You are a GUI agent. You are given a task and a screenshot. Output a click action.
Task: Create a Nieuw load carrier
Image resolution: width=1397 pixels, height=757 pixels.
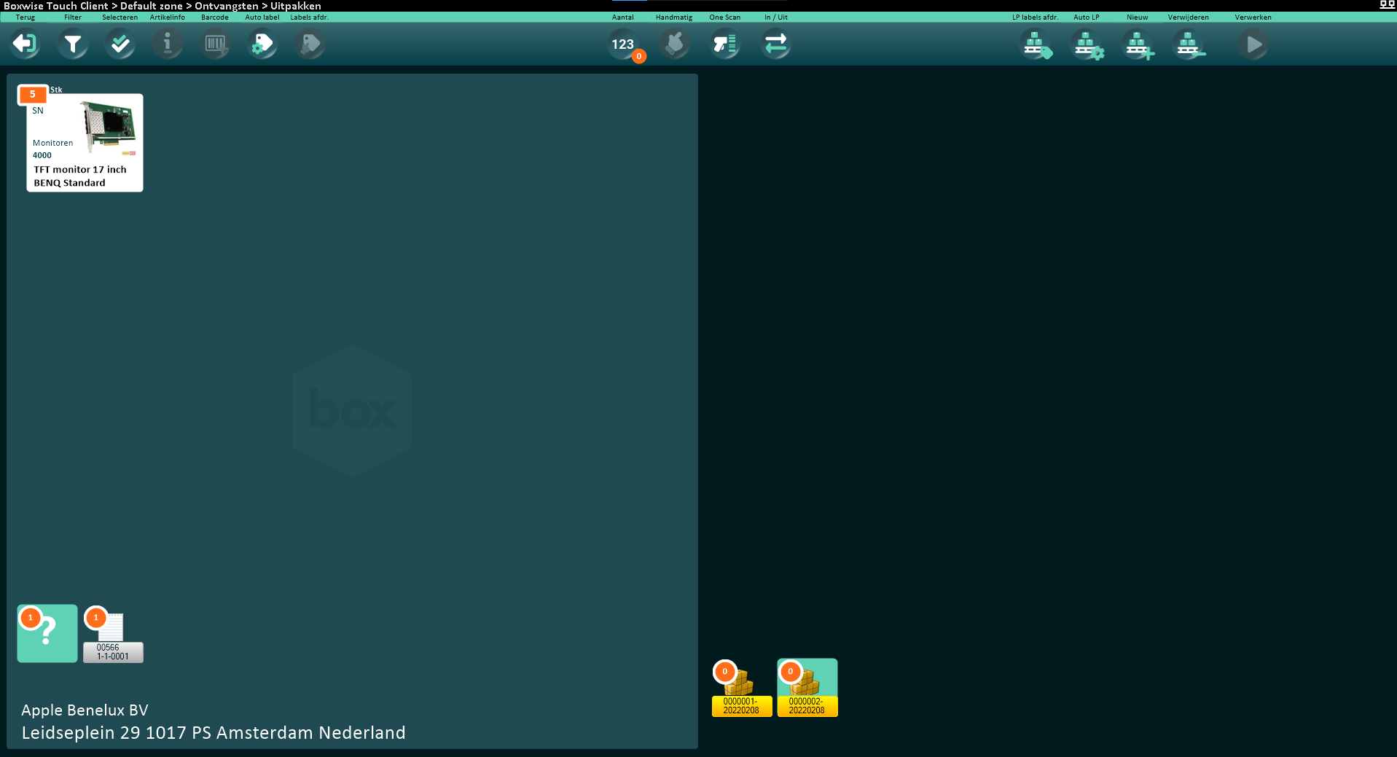[1138, 44]
